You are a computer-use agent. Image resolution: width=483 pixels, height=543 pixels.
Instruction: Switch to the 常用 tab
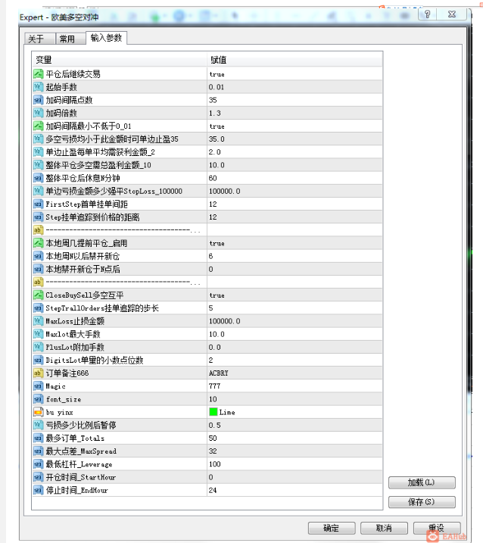click(x=70, y=39)
